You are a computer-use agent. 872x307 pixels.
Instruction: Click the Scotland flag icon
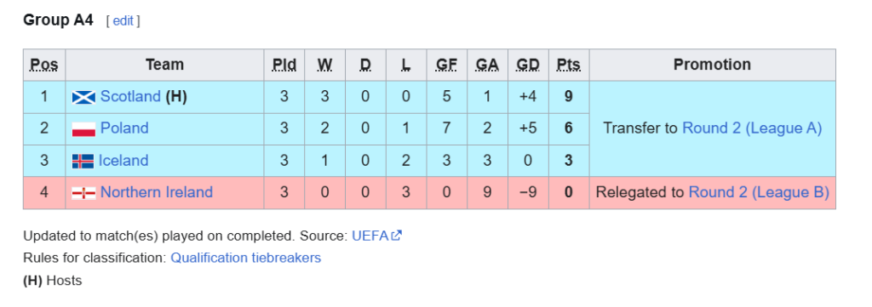pos(83,98)
